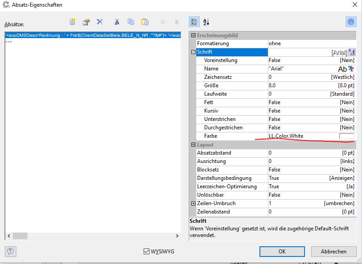This screenshot has height=264, width=362.
Task: Delete paragraph with the blue X icon
Action: [100, 22]
